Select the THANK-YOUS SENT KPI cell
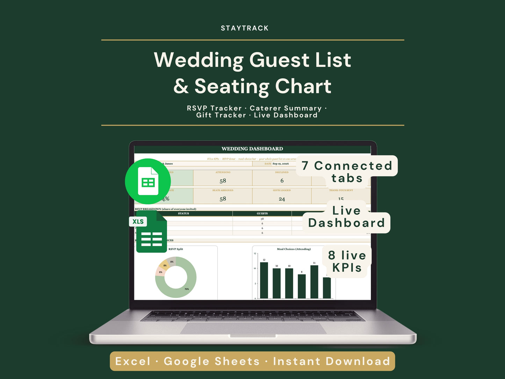The height and width of the screenshot is (379, 505). pyautogui.click(x=341, y=196)
